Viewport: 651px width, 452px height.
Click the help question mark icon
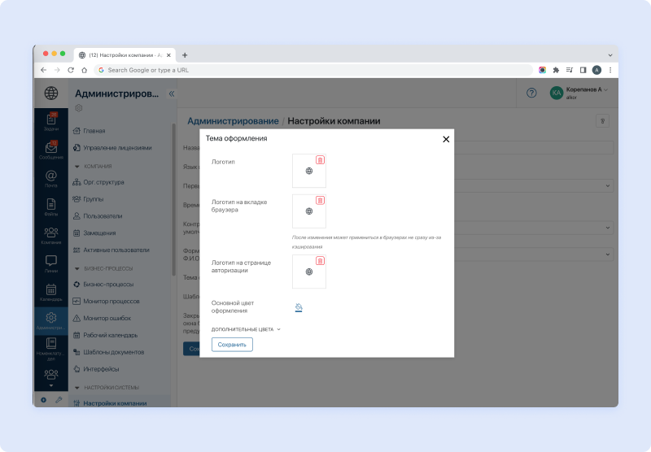pyautogui.click(x=531, y=93)
